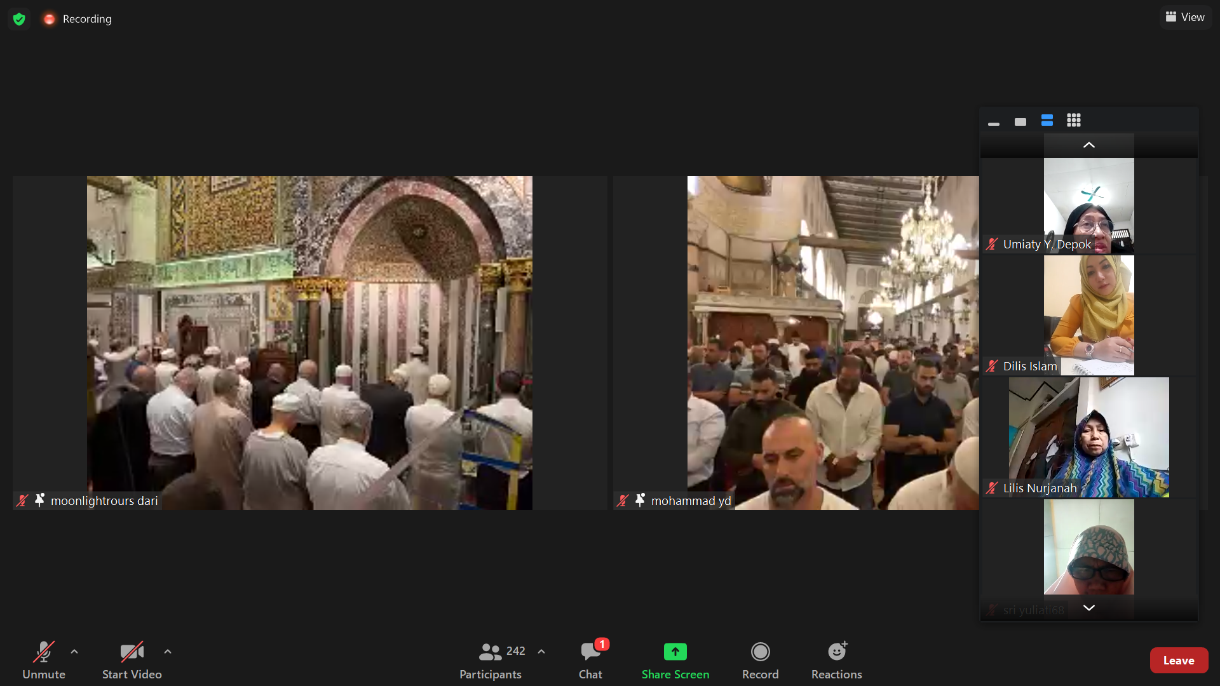This screenshot has height=686, width=1220.
Task: Select single active speaker thumbnail view
Action: (1020, 122)
